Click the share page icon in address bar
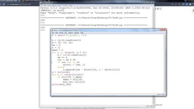The width and height of the screenshot is (194, 109). [x=176, y=4]
